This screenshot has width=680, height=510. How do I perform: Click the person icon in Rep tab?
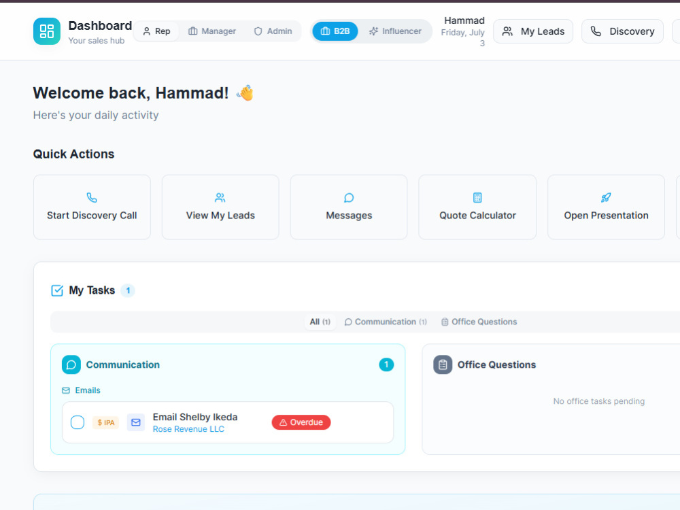tap(147, 31)
